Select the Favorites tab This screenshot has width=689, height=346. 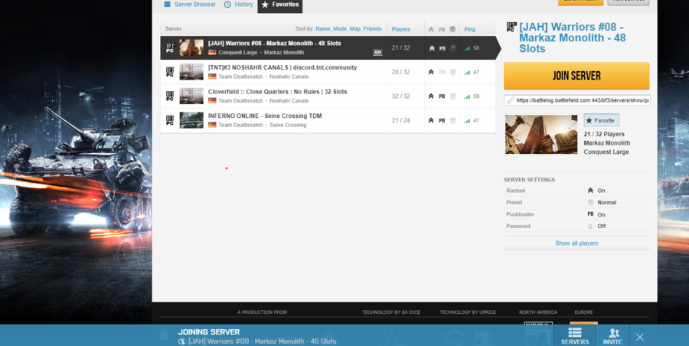click(x=280, y=5)
